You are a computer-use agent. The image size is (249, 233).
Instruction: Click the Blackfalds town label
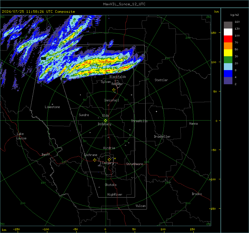point(118,77)
